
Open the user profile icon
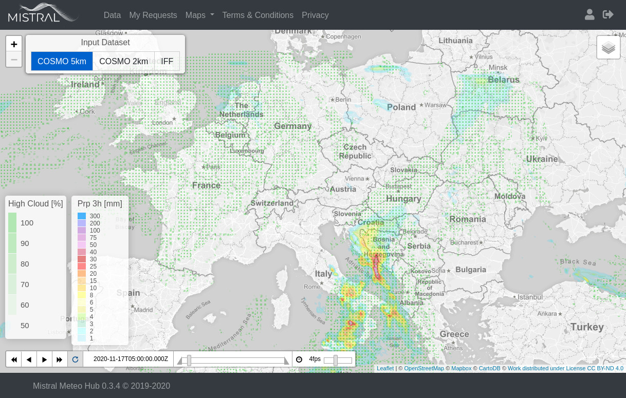[x=590, y=14]
